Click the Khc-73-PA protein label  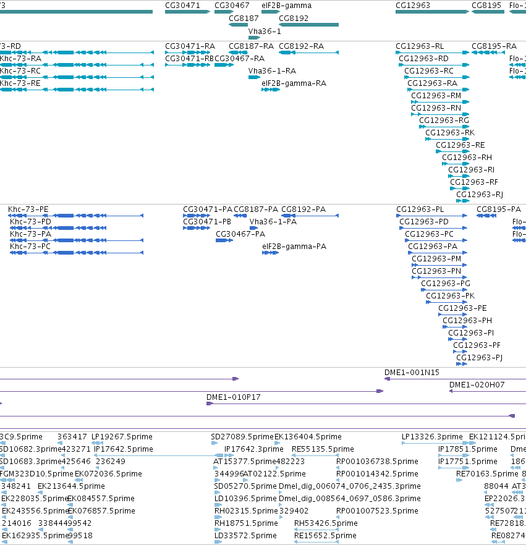(30, 234)
